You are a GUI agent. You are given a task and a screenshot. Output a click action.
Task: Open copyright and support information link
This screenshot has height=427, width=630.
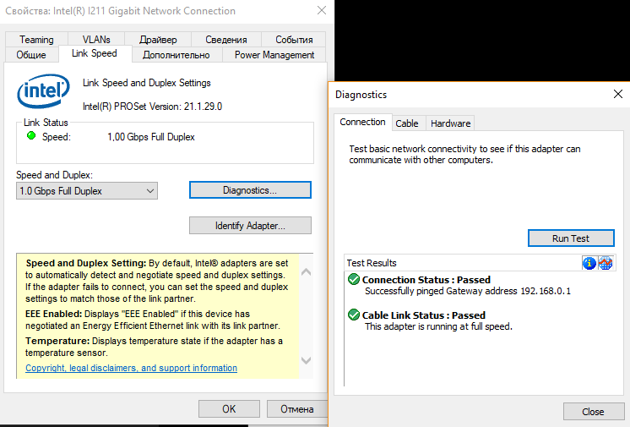pos(131,369)
